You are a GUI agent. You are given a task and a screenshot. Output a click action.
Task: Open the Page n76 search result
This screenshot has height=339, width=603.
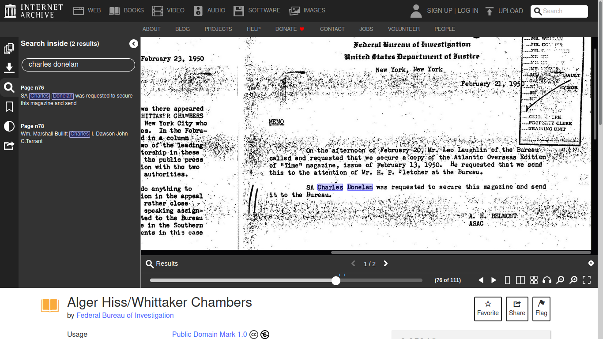coord(78,95)
